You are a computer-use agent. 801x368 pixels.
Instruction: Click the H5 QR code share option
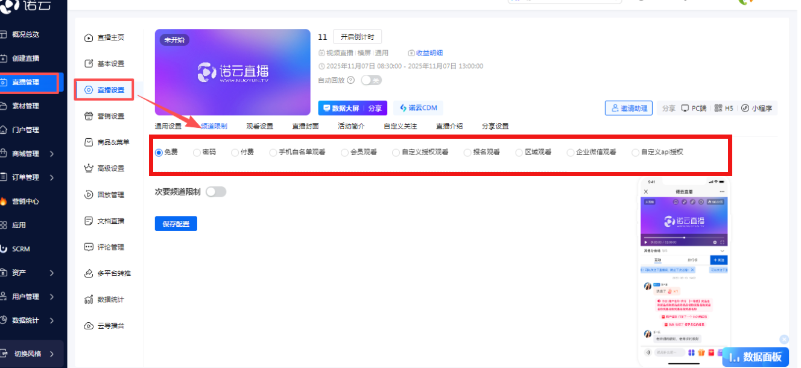click(723, 109)
